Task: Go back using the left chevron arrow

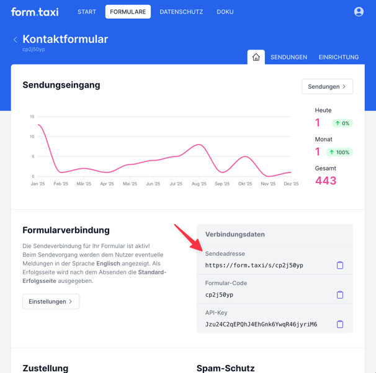Action: [x=16, y=40]
